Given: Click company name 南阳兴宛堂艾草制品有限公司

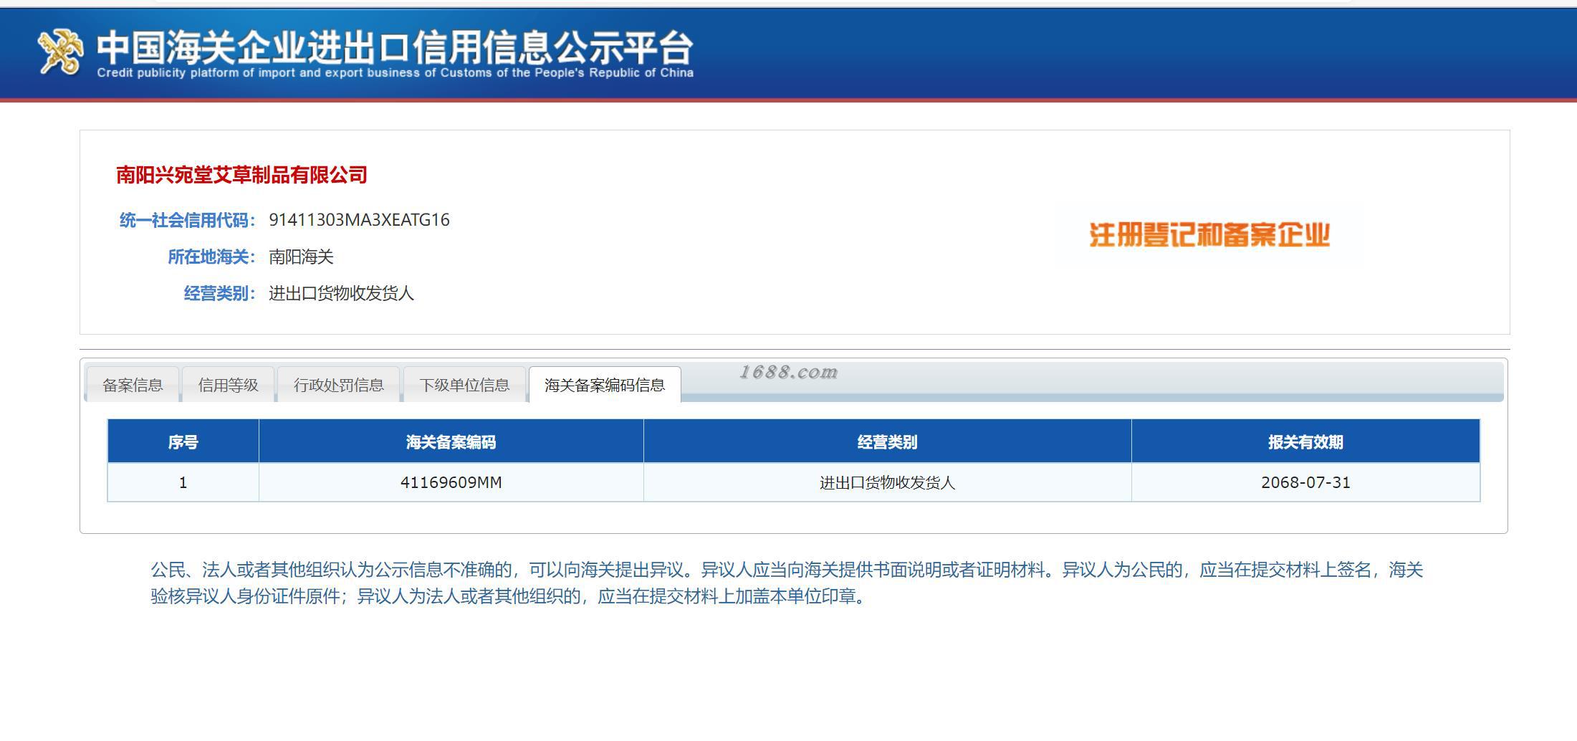Looking at the screenshot, I should (x=241, y=175).
